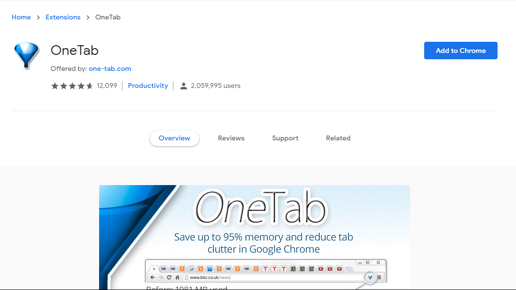Switch to the Reviews tab
Screen dimensions: 516x290
(x=231, y=138)
